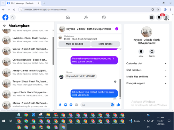Expand Customize chat section

pos(147,63)
